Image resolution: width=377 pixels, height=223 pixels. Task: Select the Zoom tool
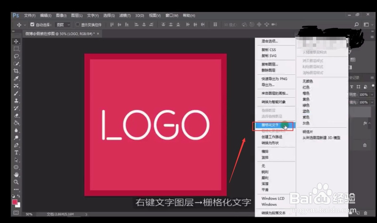[x=16, y=182]
